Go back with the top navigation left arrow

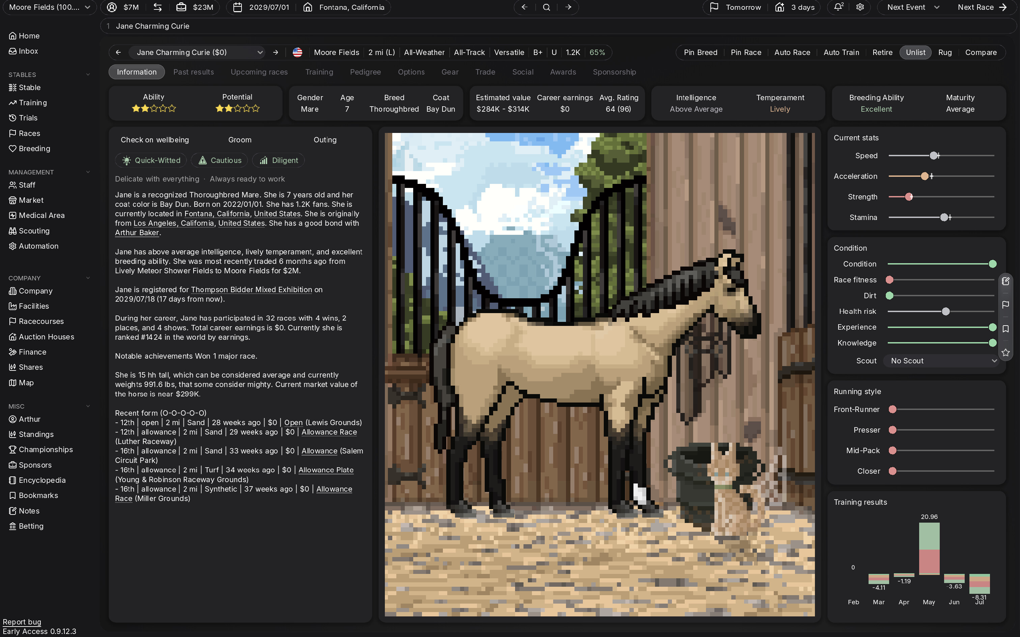[524, 7]
